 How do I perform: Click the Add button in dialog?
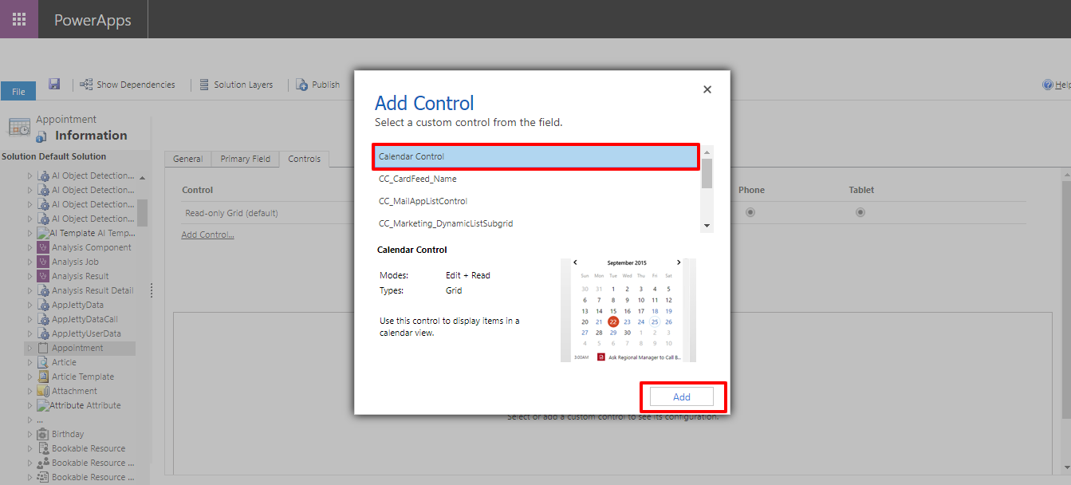click(x=682, y=397)
